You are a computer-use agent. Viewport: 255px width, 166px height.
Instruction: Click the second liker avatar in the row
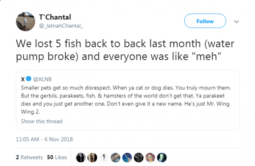point(93,157)
